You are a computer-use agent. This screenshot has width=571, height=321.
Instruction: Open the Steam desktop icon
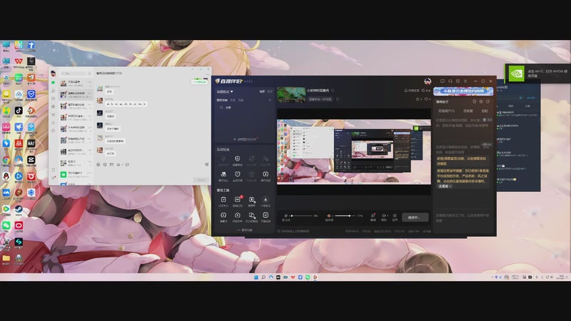[19, 209]
